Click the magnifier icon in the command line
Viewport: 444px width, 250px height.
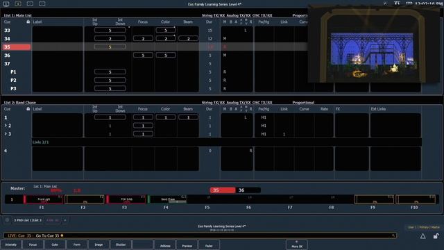point(393,235)
